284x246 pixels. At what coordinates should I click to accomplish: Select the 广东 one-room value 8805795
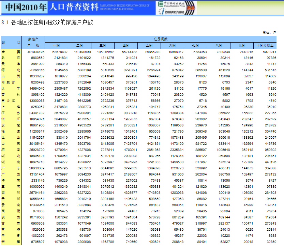(x=61, y=168)
